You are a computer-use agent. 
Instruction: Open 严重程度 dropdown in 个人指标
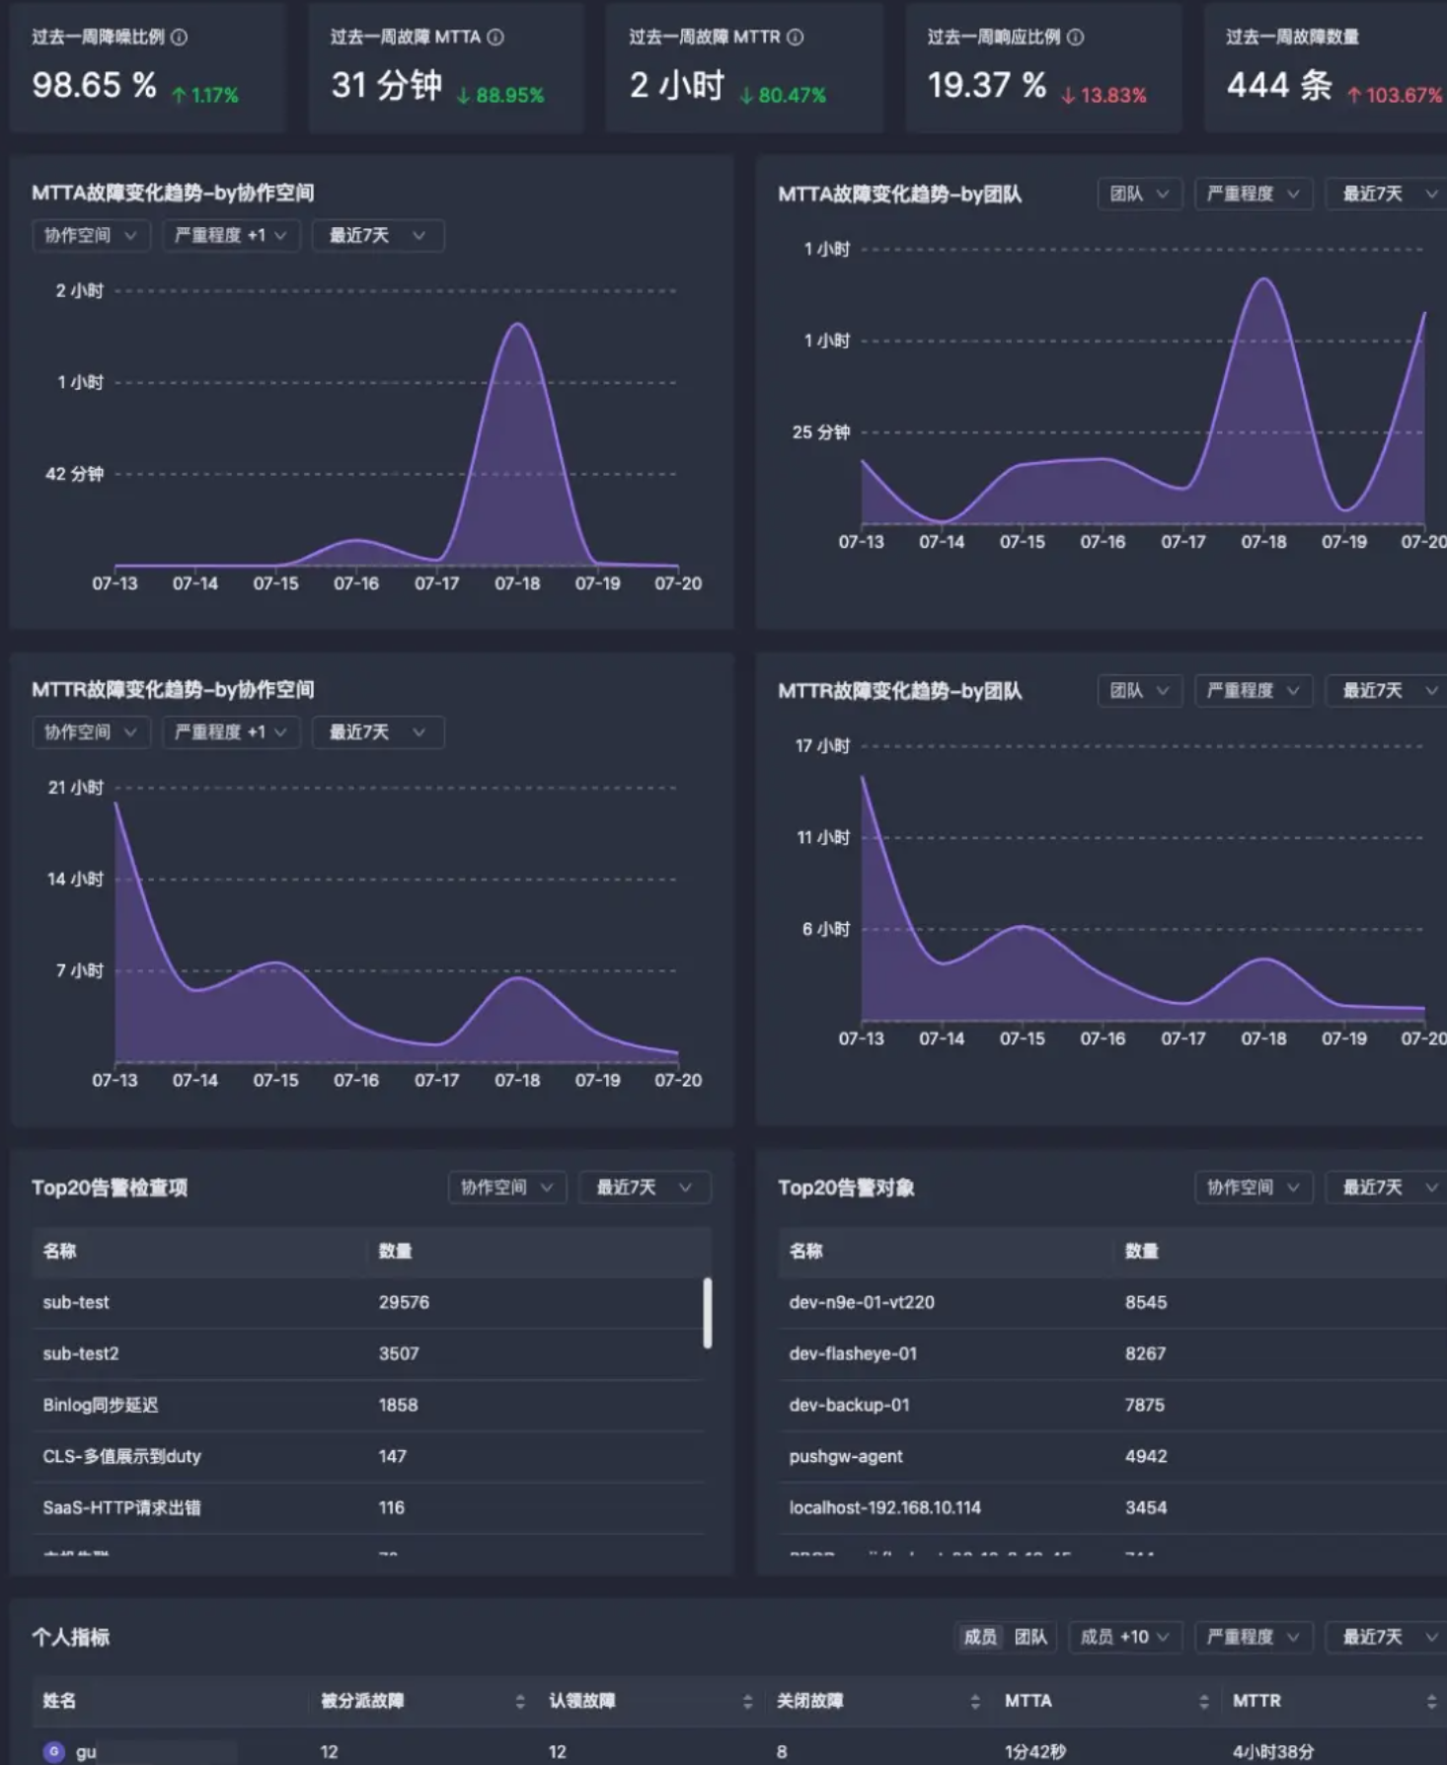(1254, 1638)
